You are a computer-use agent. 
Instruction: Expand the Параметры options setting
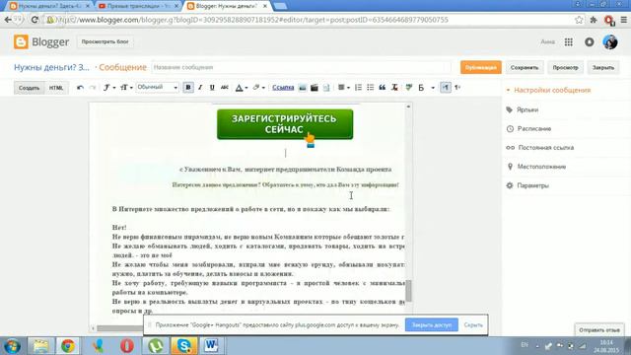[532, 185]
